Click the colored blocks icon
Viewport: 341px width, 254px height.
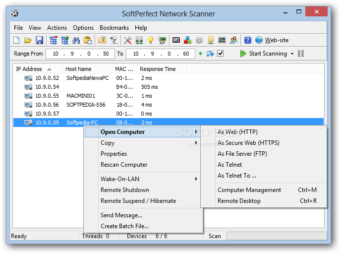click(x=187, y=40)
